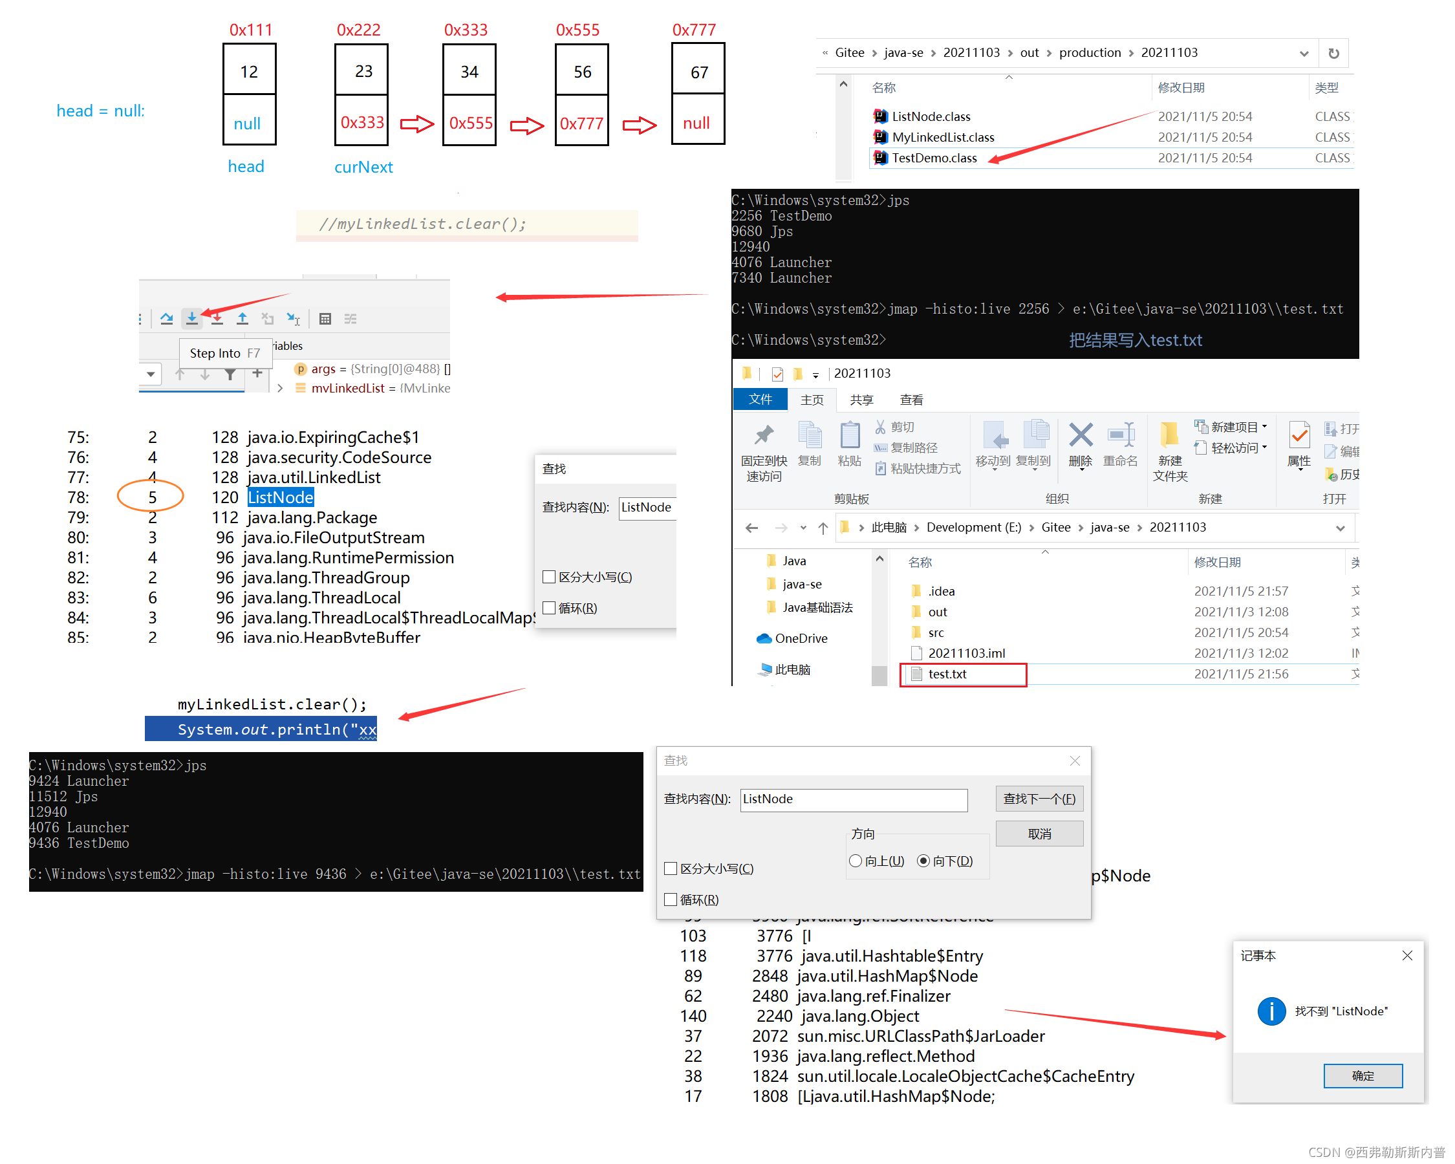
Task: Click the Step Into debugger icon
Action: click(x=192, y=319)
